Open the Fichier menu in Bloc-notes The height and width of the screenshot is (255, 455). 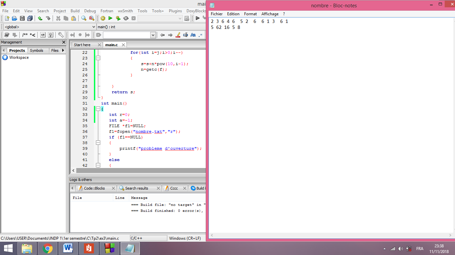(x=217, y=14)
